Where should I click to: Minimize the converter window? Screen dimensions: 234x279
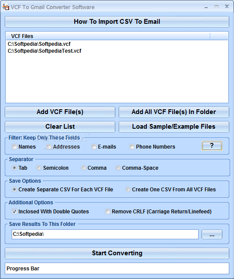206,7
